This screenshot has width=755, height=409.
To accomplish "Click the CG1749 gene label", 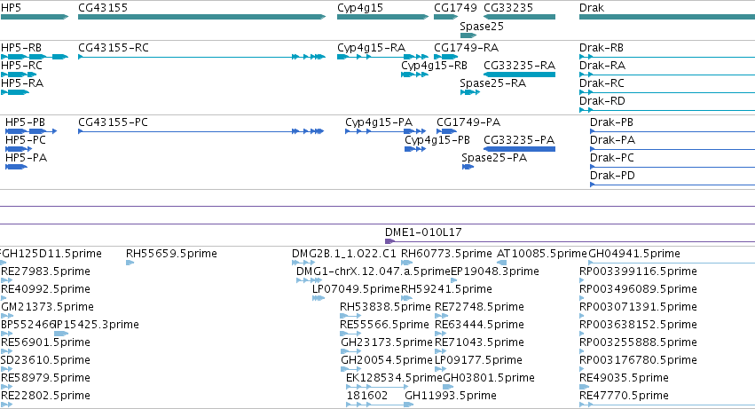I will click(x=455, y=8).
